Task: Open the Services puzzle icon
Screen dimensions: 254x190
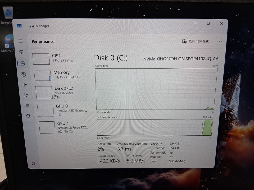Action: (x=28, y=116)
